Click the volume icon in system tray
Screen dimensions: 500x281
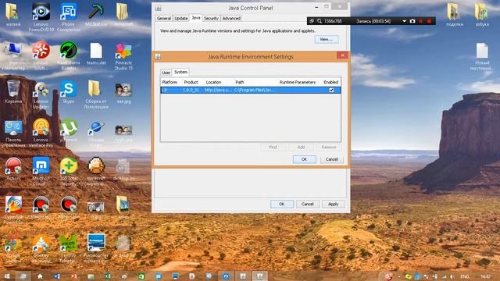[x=452, y=276]
